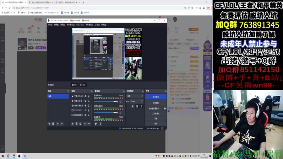Open the Windows Start menu
Image resolution: width=283 pixels, height=159 pixels.
point(2,156)
